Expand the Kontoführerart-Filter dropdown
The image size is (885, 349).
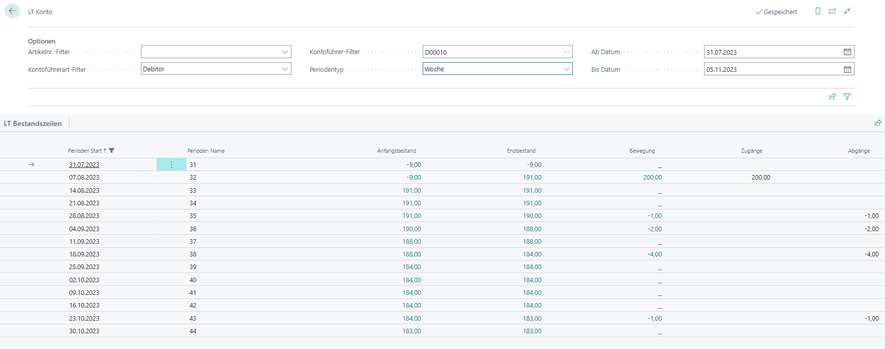pos(285,69)
